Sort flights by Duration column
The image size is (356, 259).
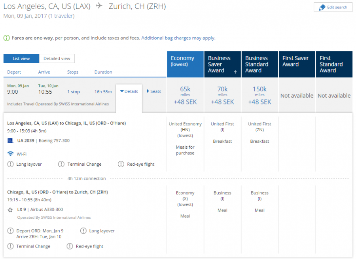pos(103,72)
